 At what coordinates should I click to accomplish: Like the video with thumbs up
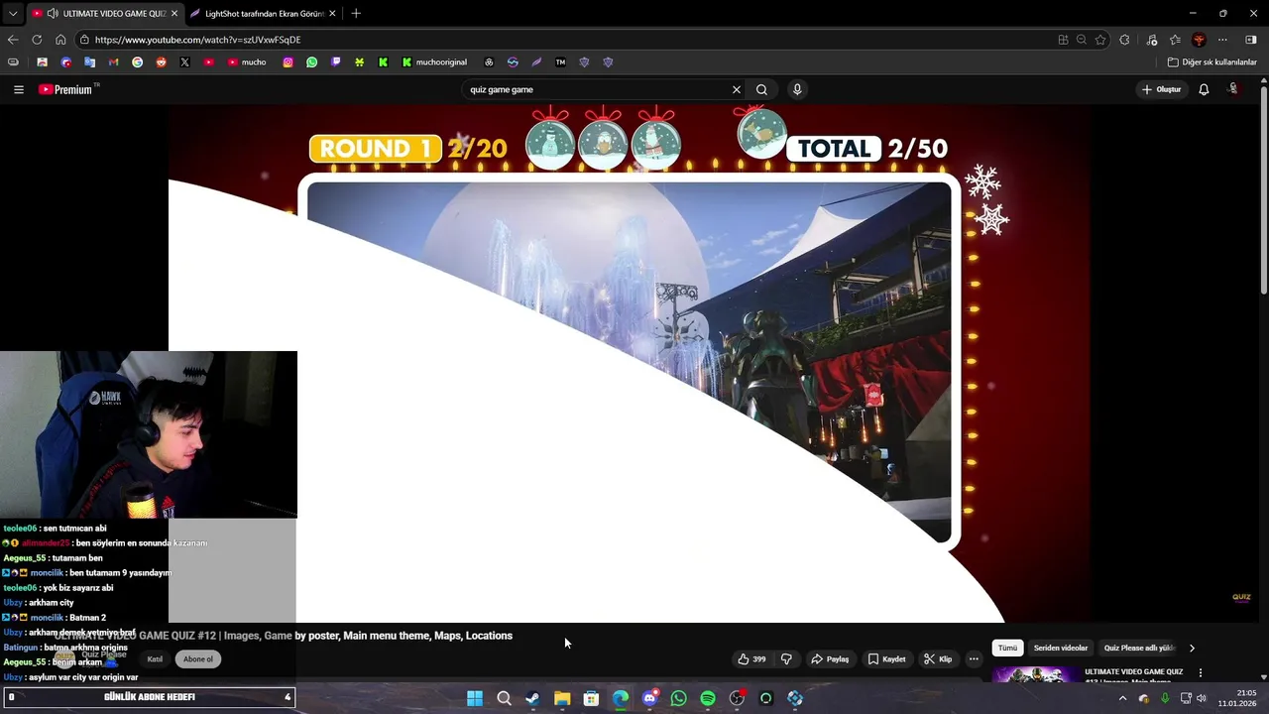coord(751,658)
